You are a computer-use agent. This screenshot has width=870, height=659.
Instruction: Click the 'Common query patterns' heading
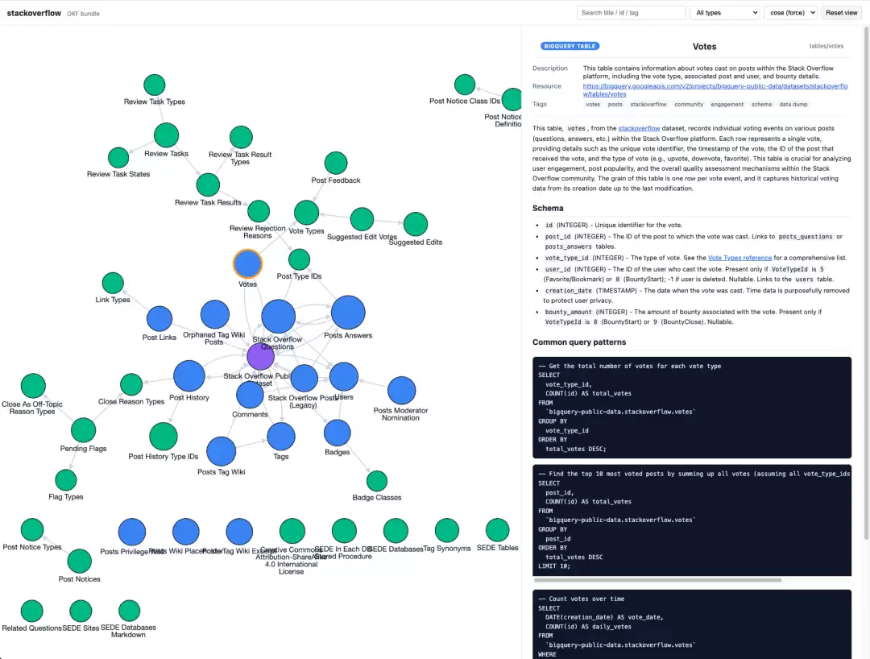(x=578, y=342)
